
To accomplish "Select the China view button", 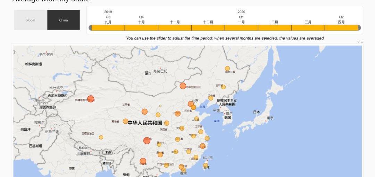I will click(64, 20).
